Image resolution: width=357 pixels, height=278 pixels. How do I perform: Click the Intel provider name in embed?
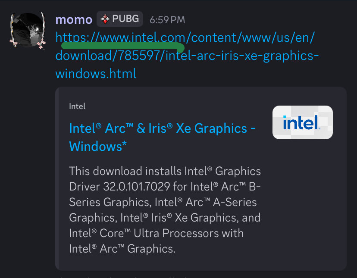77,106
